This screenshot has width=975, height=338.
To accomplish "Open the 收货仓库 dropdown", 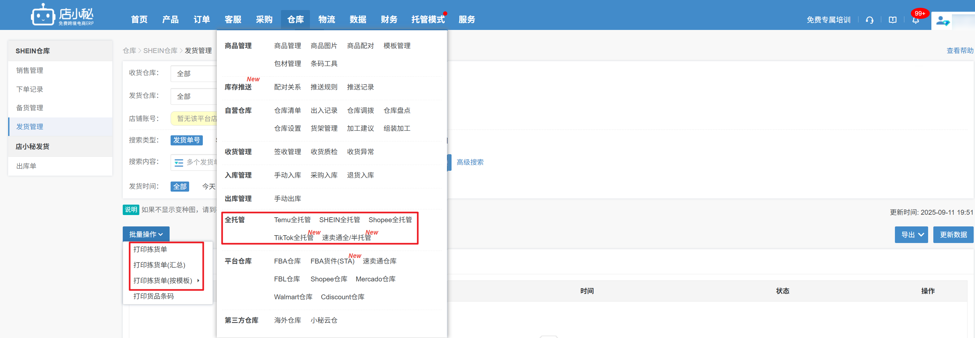I will 193,74.
